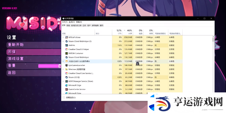Open 游戏设置 in the game menu
Screen dimensions: 226x113
pyautogui.click(x=34, y=59)
